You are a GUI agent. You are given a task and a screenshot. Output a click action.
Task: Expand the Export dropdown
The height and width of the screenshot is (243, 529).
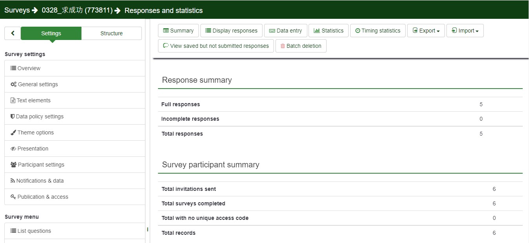click(x=426, y=31)
